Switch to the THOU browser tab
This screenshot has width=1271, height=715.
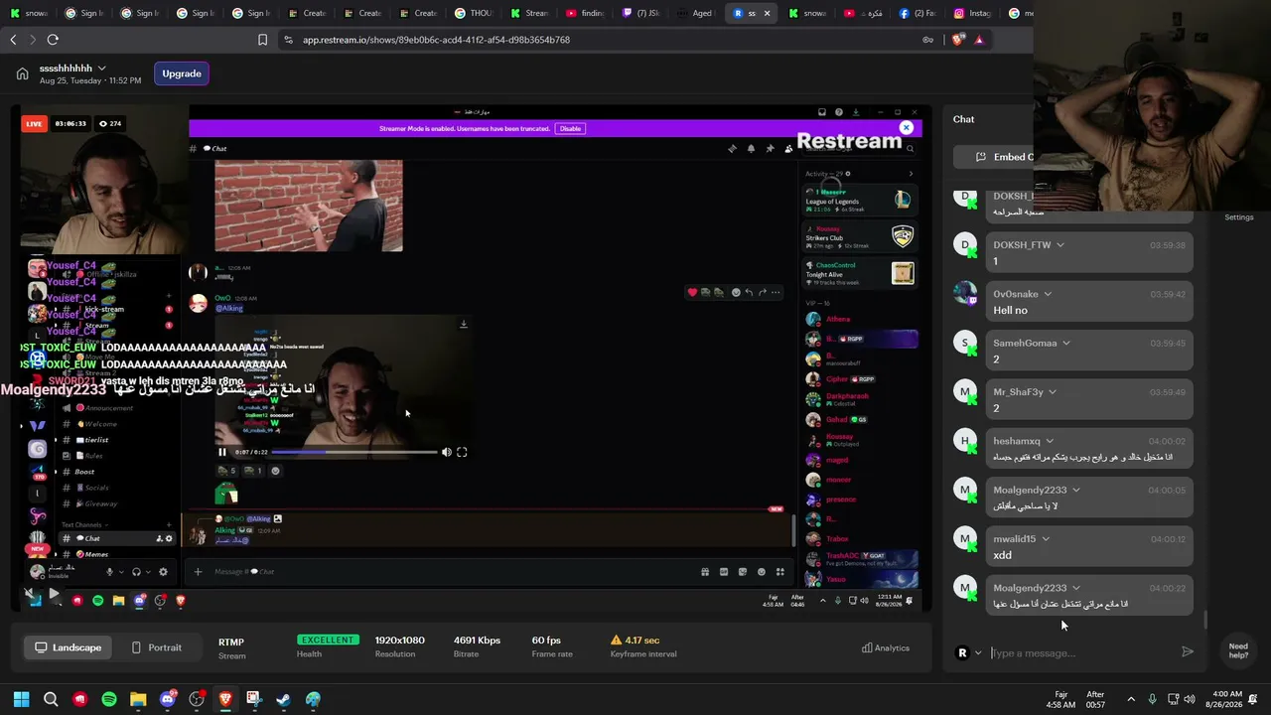(474, 13)
